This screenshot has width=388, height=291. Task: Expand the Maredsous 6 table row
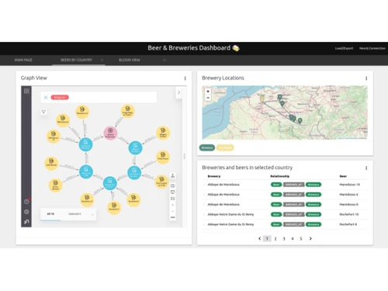(204, 195)
